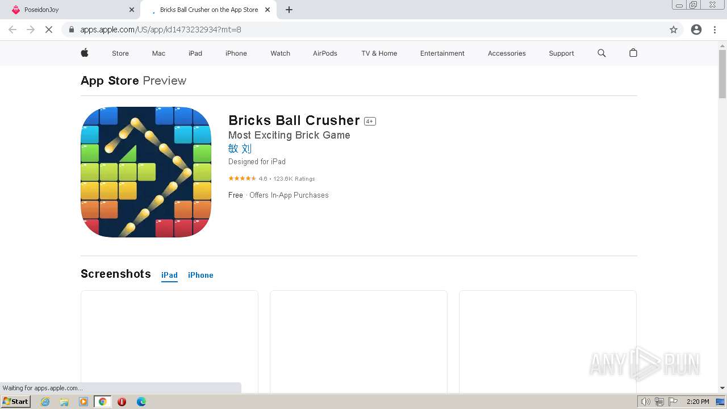Click the first screenshot placeholder
This screenshot has height=409, width=727.
click(169, 341)
